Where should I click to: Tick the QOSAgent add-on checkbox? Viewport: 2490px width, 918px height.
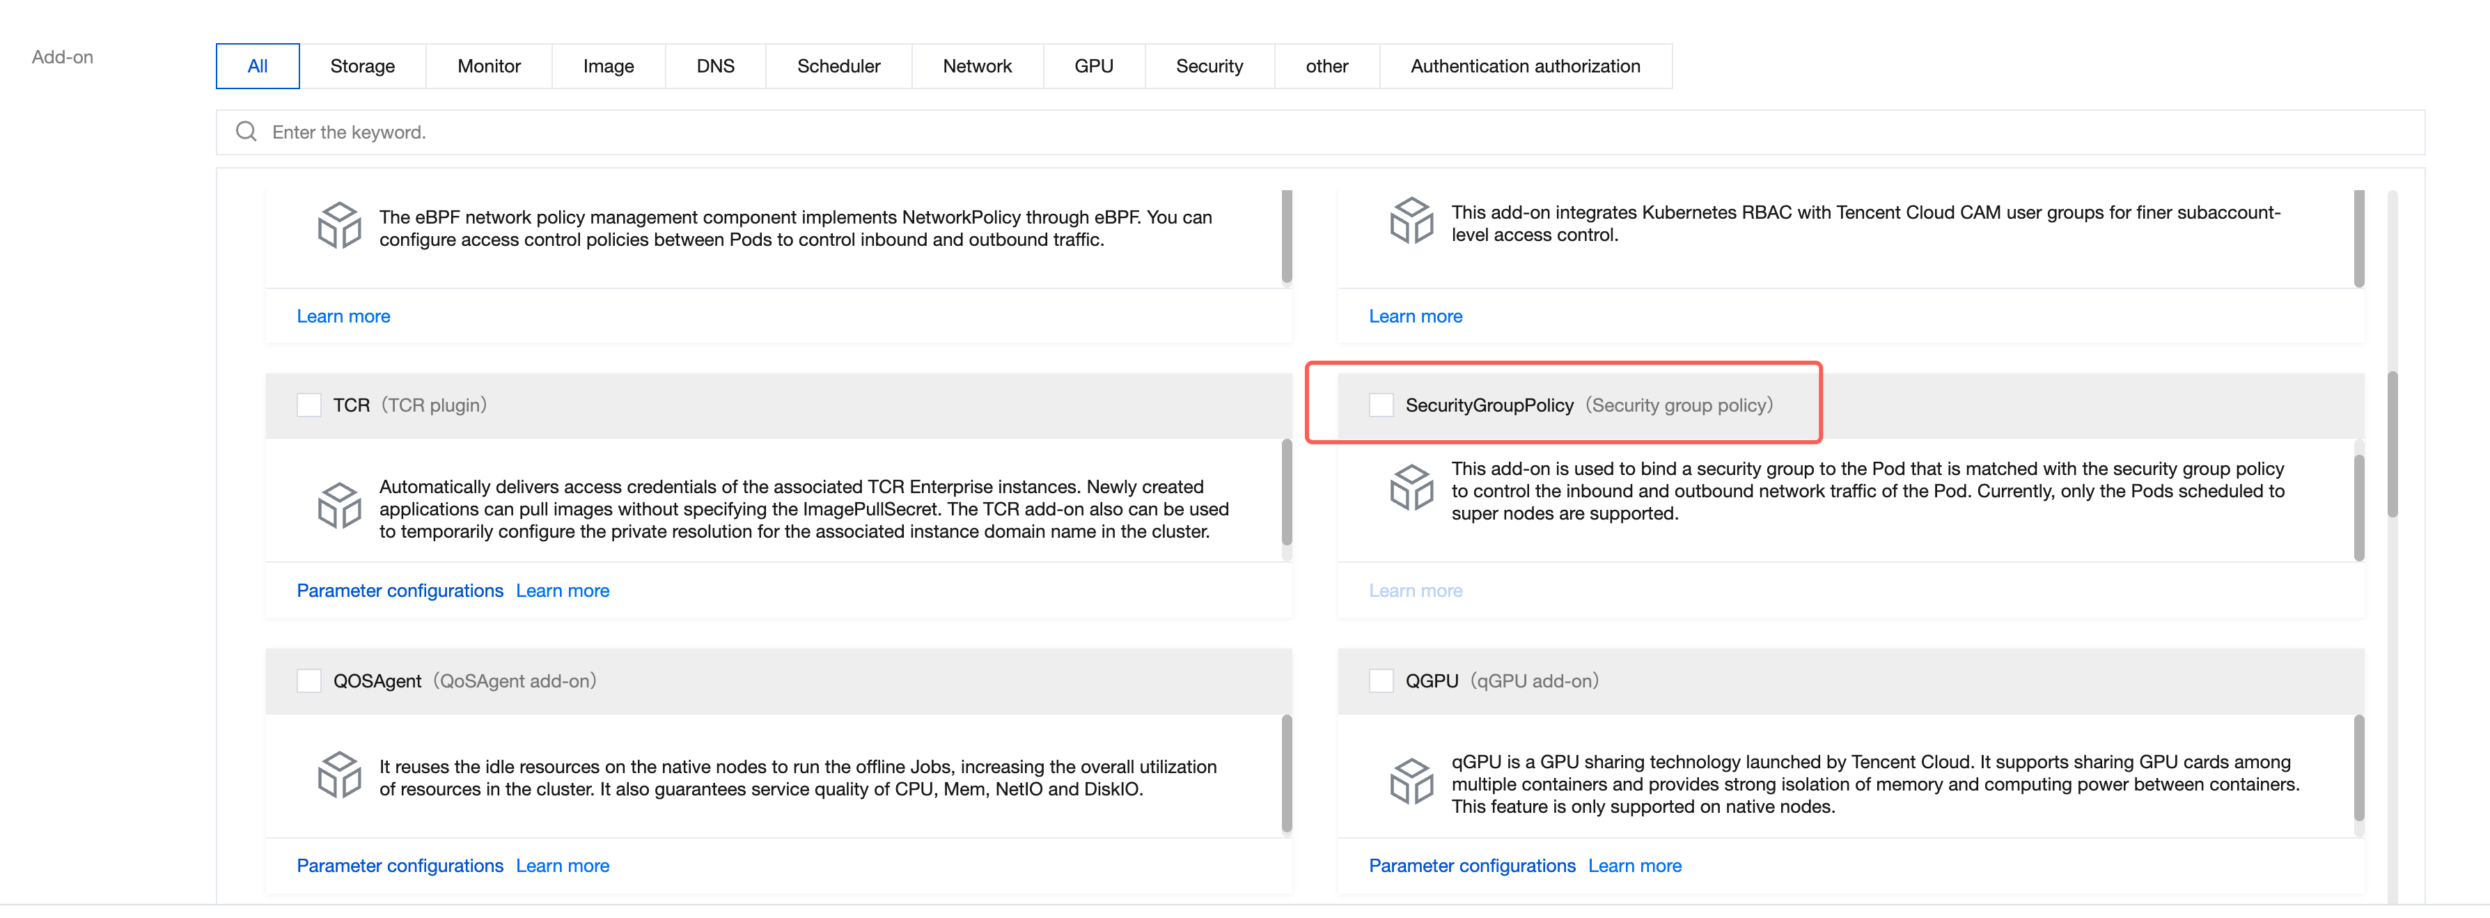coord(309,681)
